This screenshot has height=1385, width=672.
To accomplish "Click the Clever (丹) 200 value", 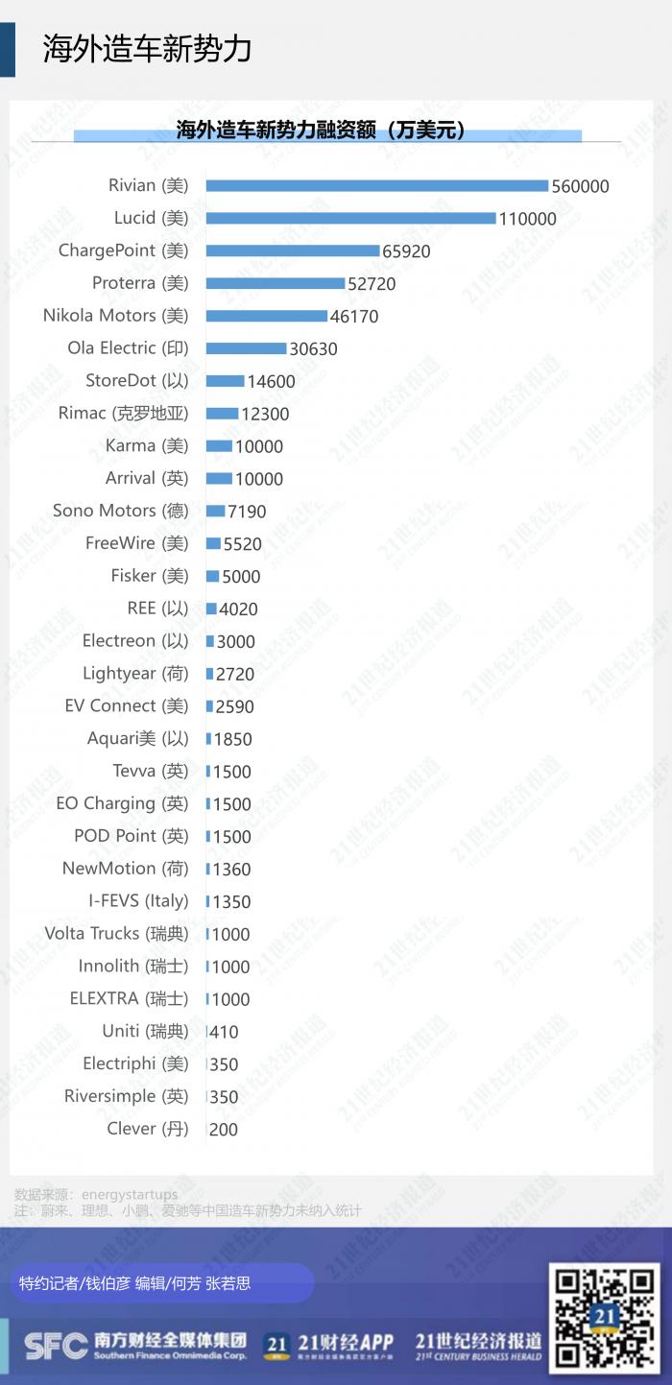I will (223, 1130).
